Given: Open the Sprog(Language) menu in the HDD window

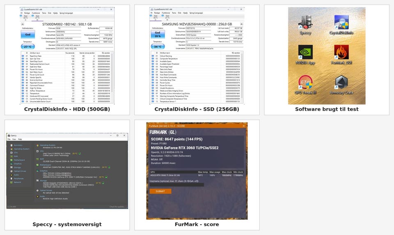Looking at the screenshot, I should (66, 13).
